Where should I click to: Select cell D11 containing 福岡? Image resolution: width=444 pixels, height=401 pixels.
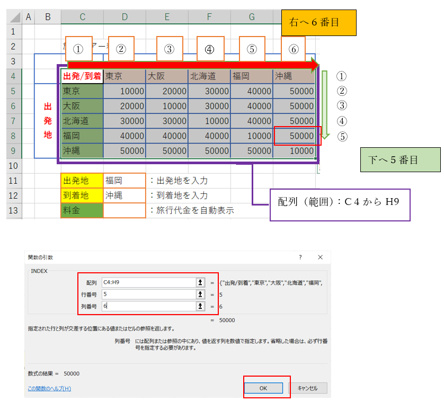click(x=125, y=181)
